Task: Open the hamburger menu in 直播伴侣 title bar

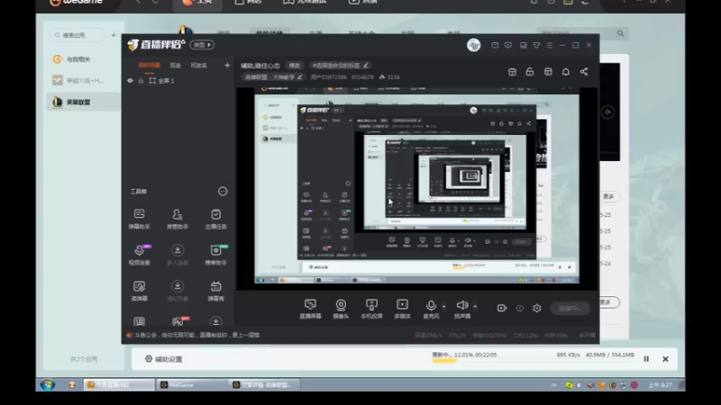Action: coord(550,45)
